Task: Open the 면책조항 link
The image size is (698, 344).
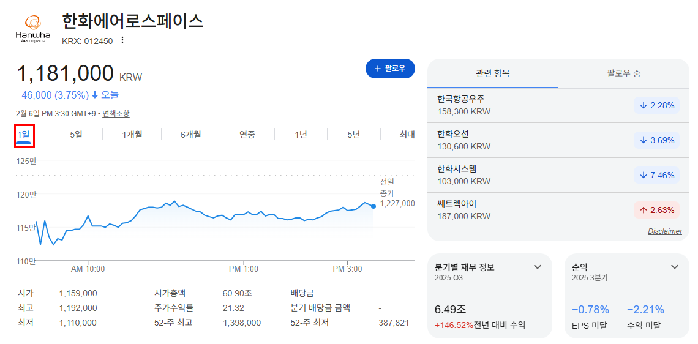Action: point(116,113)
